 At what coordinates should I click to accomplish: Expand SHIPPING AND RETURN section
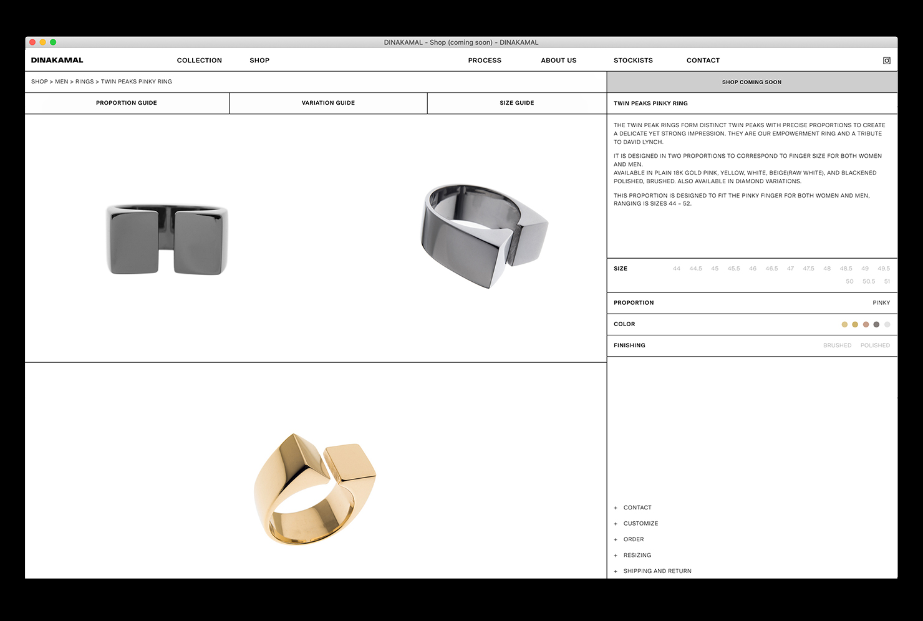653,571
